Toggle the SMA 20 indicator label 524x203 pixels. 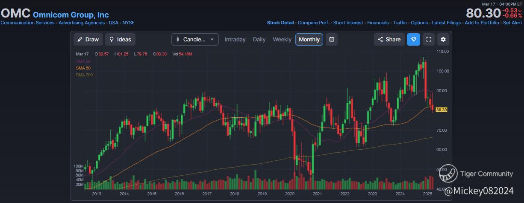(x=83, y=61)
